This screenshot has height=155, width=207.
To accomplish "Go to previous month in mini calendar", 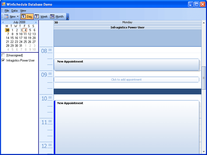I will (x=3, y=22).
